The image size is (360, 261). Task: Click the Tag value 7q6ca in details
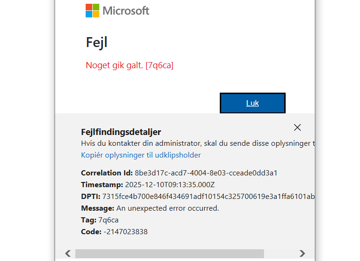108,220
